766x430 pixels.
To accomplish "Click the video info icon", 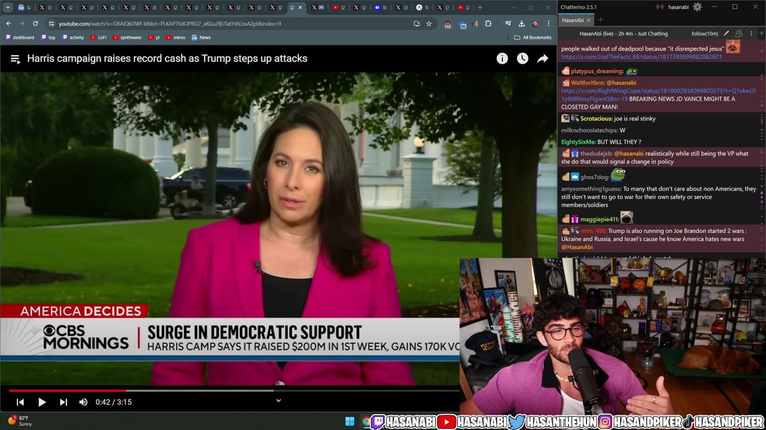I will click(x=502, y=59).
